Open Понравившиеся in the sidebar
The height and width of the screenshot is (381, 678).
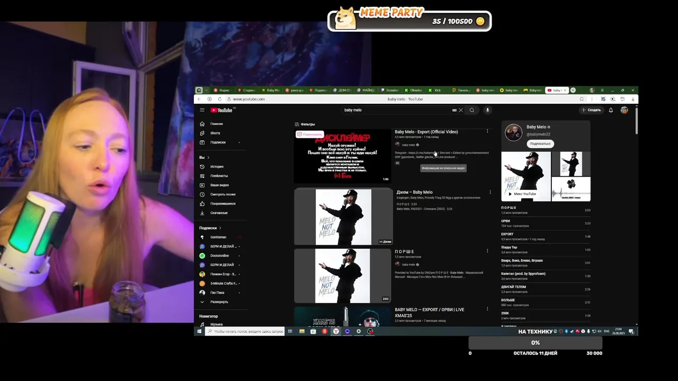tap(222, 204)
